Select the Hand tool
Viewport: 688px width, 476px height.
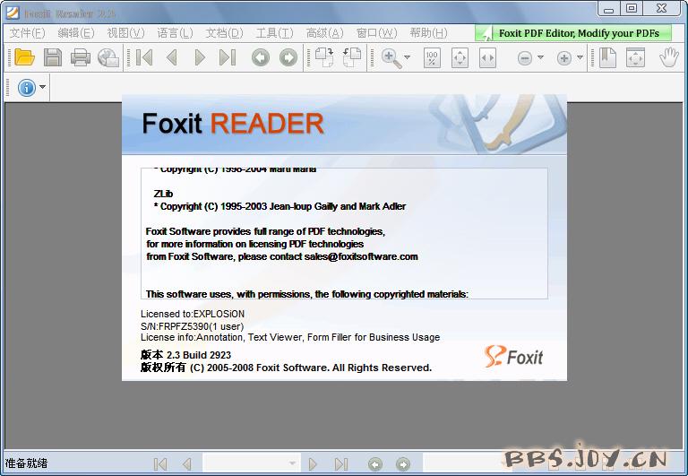(668, 57)
